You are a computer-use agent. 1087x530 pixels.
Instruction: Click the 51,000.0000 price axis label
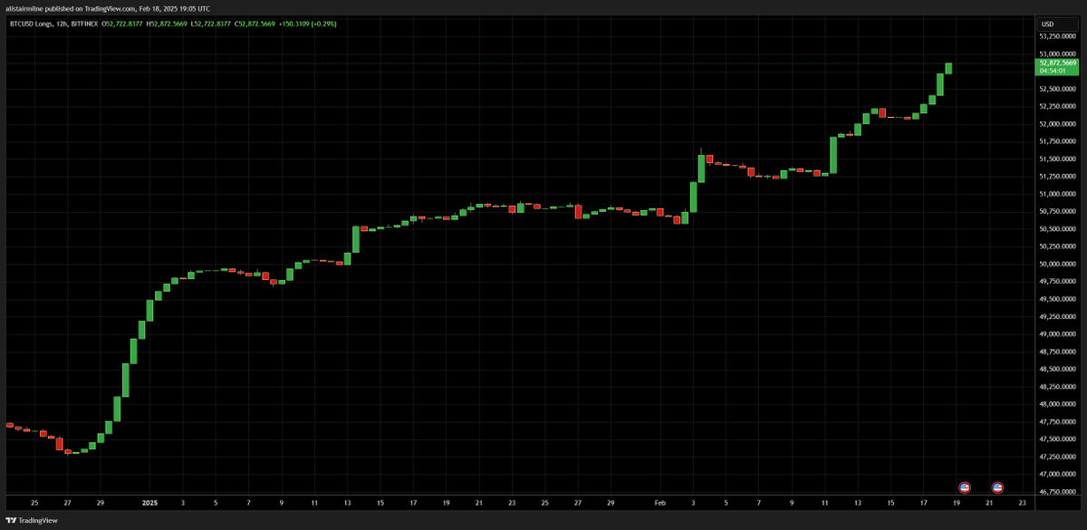point(1058,194)
